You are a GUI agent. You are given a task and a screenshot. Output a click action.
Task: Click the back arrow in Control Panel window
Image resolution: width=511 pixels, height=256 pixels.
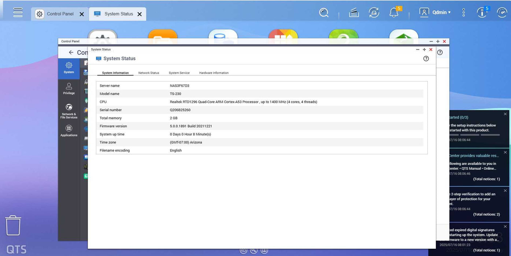click(71, 52)
